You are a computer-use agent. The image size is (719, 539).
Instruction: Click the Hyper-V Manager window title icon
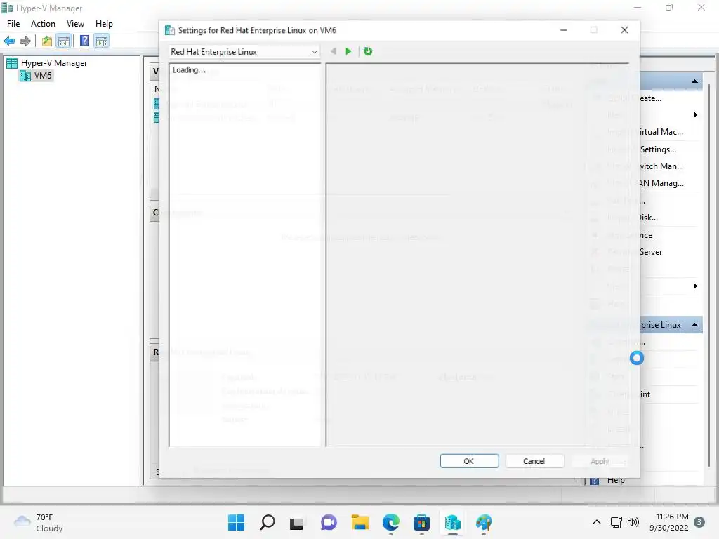[x=7, y=8]
